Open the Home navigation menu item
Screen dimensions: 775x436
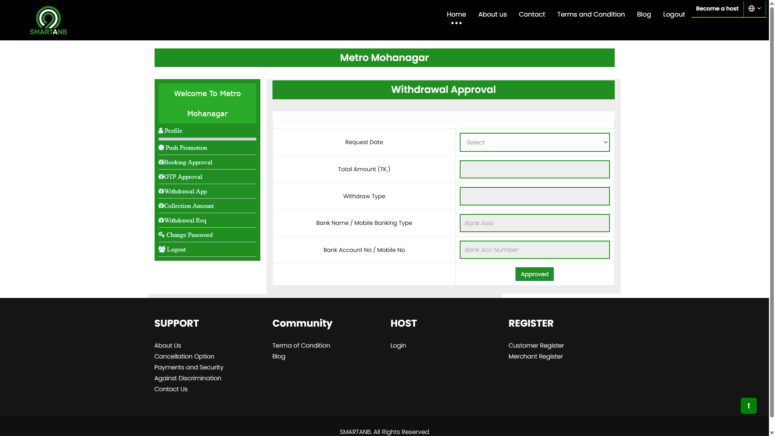[x=456, y=15]
